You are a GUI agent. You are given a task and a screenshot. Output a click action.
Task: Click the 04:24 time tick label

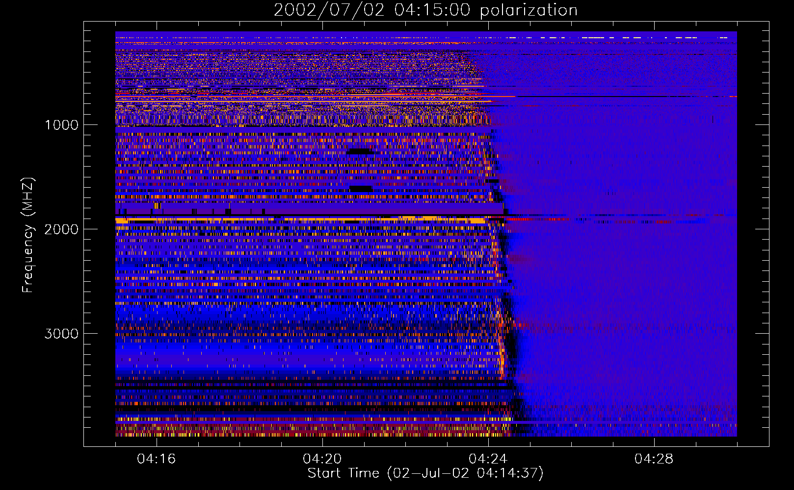488,459
